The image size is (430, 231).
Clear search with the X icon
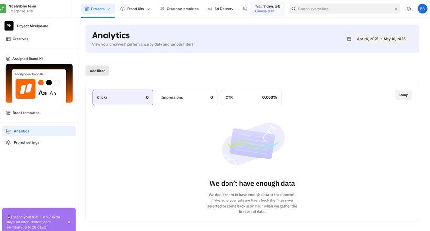coord(396,9)
